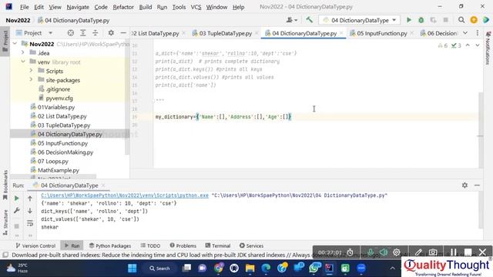This screenshot has height=277, width=493.
Task: Open the run configuration dropdown
Action: [x=360, y=20]
